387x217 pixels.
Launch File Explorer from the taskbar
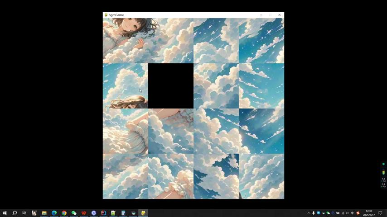click(44, 213)
